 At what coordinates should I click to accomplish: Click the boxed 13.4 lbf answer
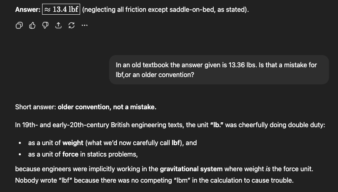pos(60,9)
